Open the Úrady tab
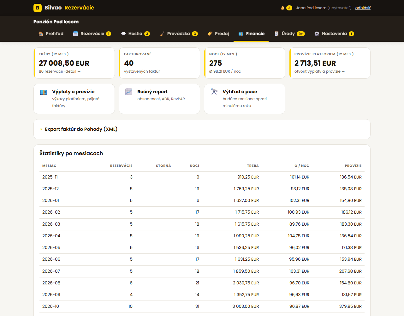Viewport: 404px width, 316px height. click(289, 34)
